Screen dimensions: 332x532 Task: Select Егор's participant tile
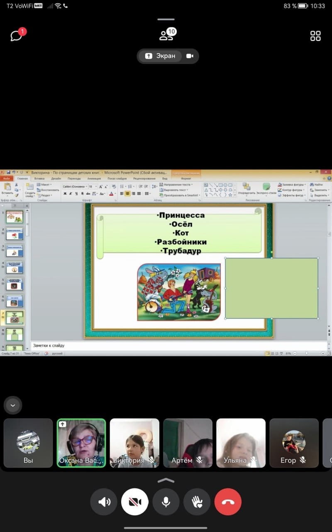pos(294,443)
